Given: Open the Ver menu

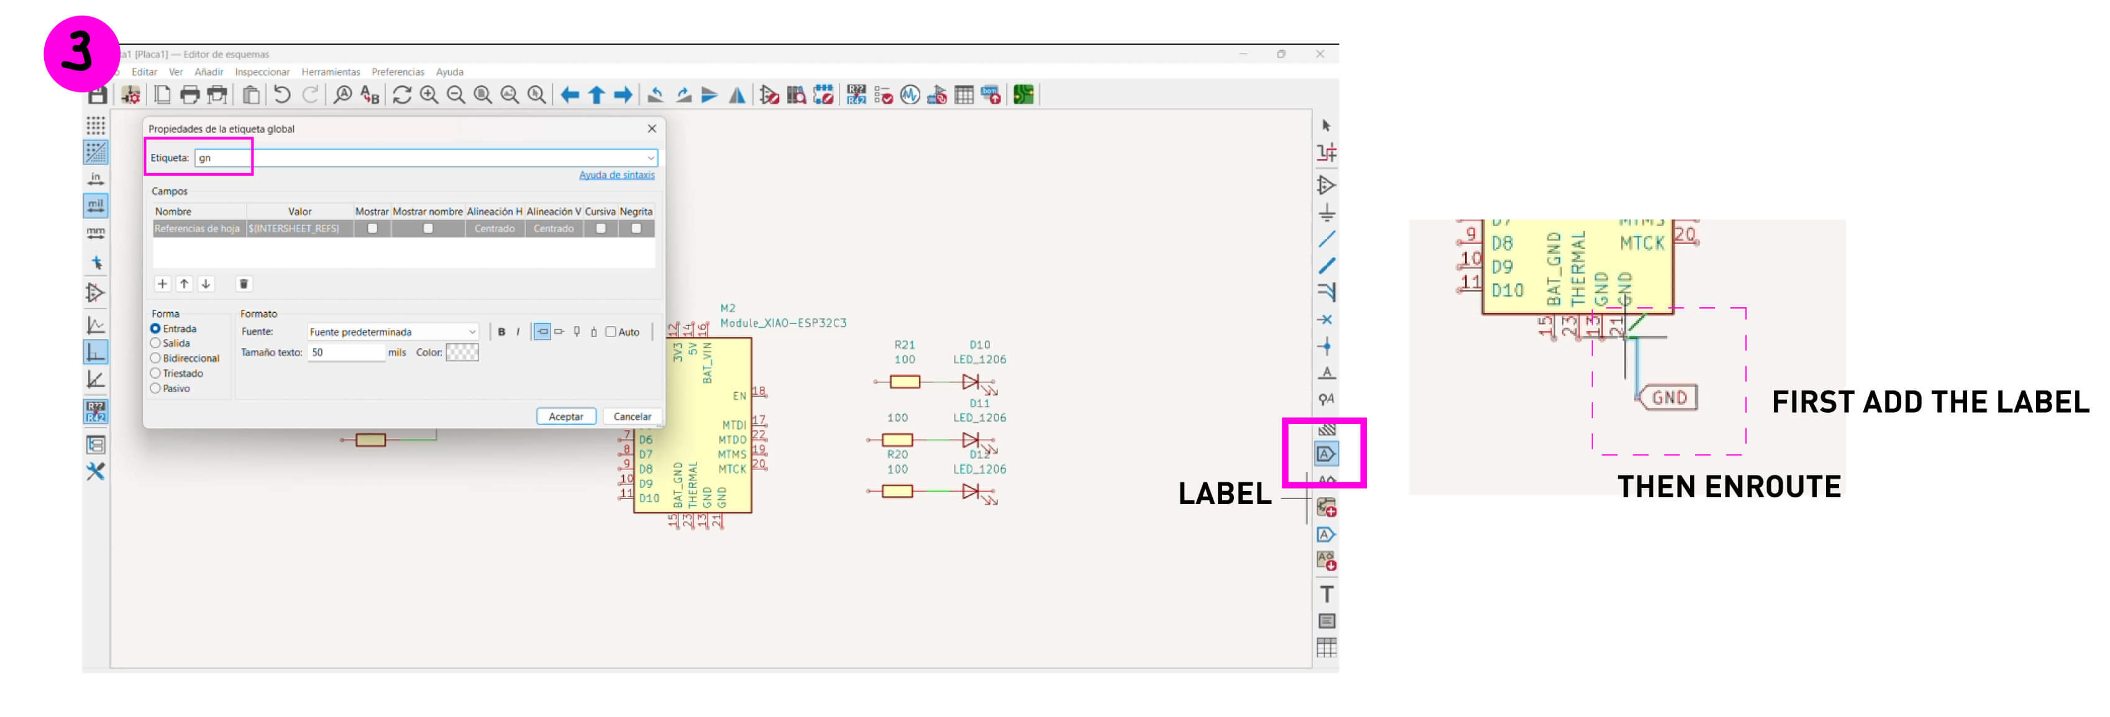Looking at the screenshot, I should pyautogui.click(x=175, y=72).
